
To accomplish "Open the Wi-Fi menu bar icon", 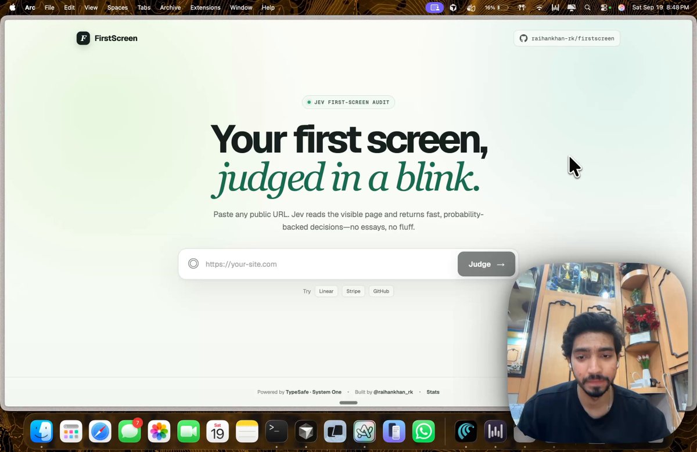I will (539, 8).
